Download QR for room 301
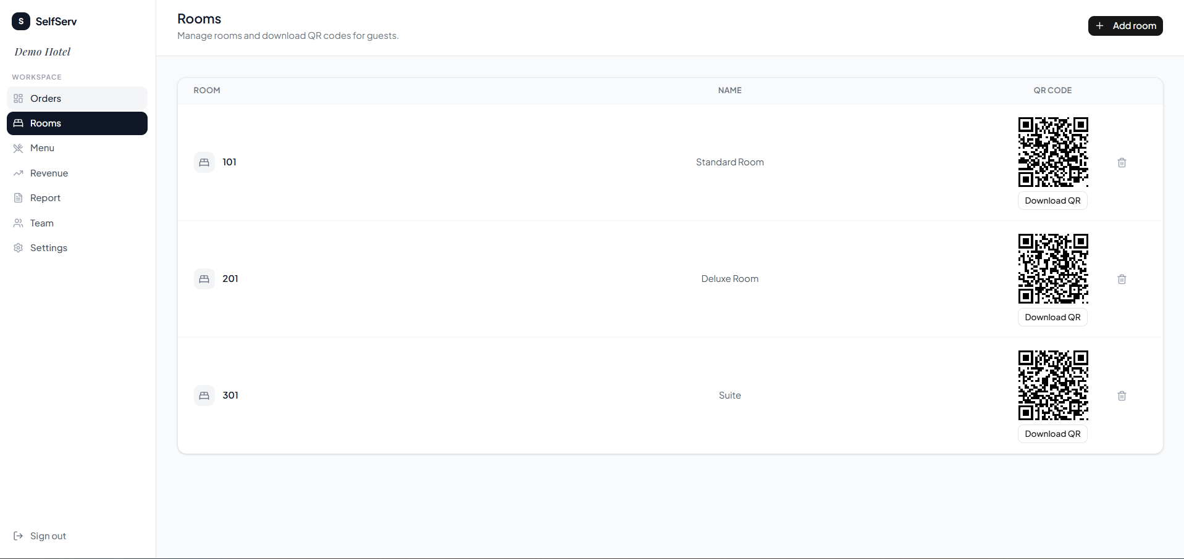Viewport: 1184px width, 559px height. [x=1052, y=434]
